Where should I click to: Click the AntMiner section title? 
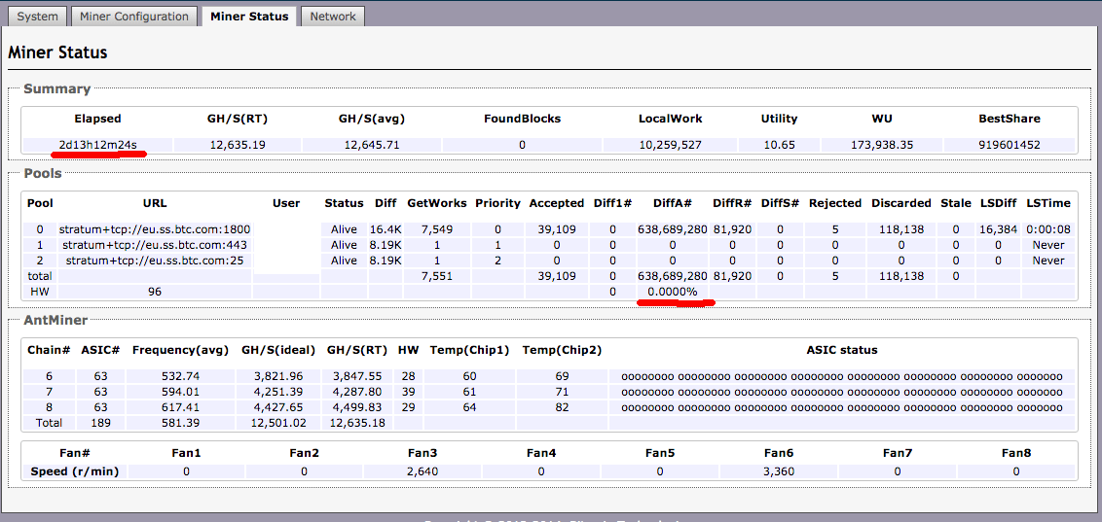click(x=55, y=320)
